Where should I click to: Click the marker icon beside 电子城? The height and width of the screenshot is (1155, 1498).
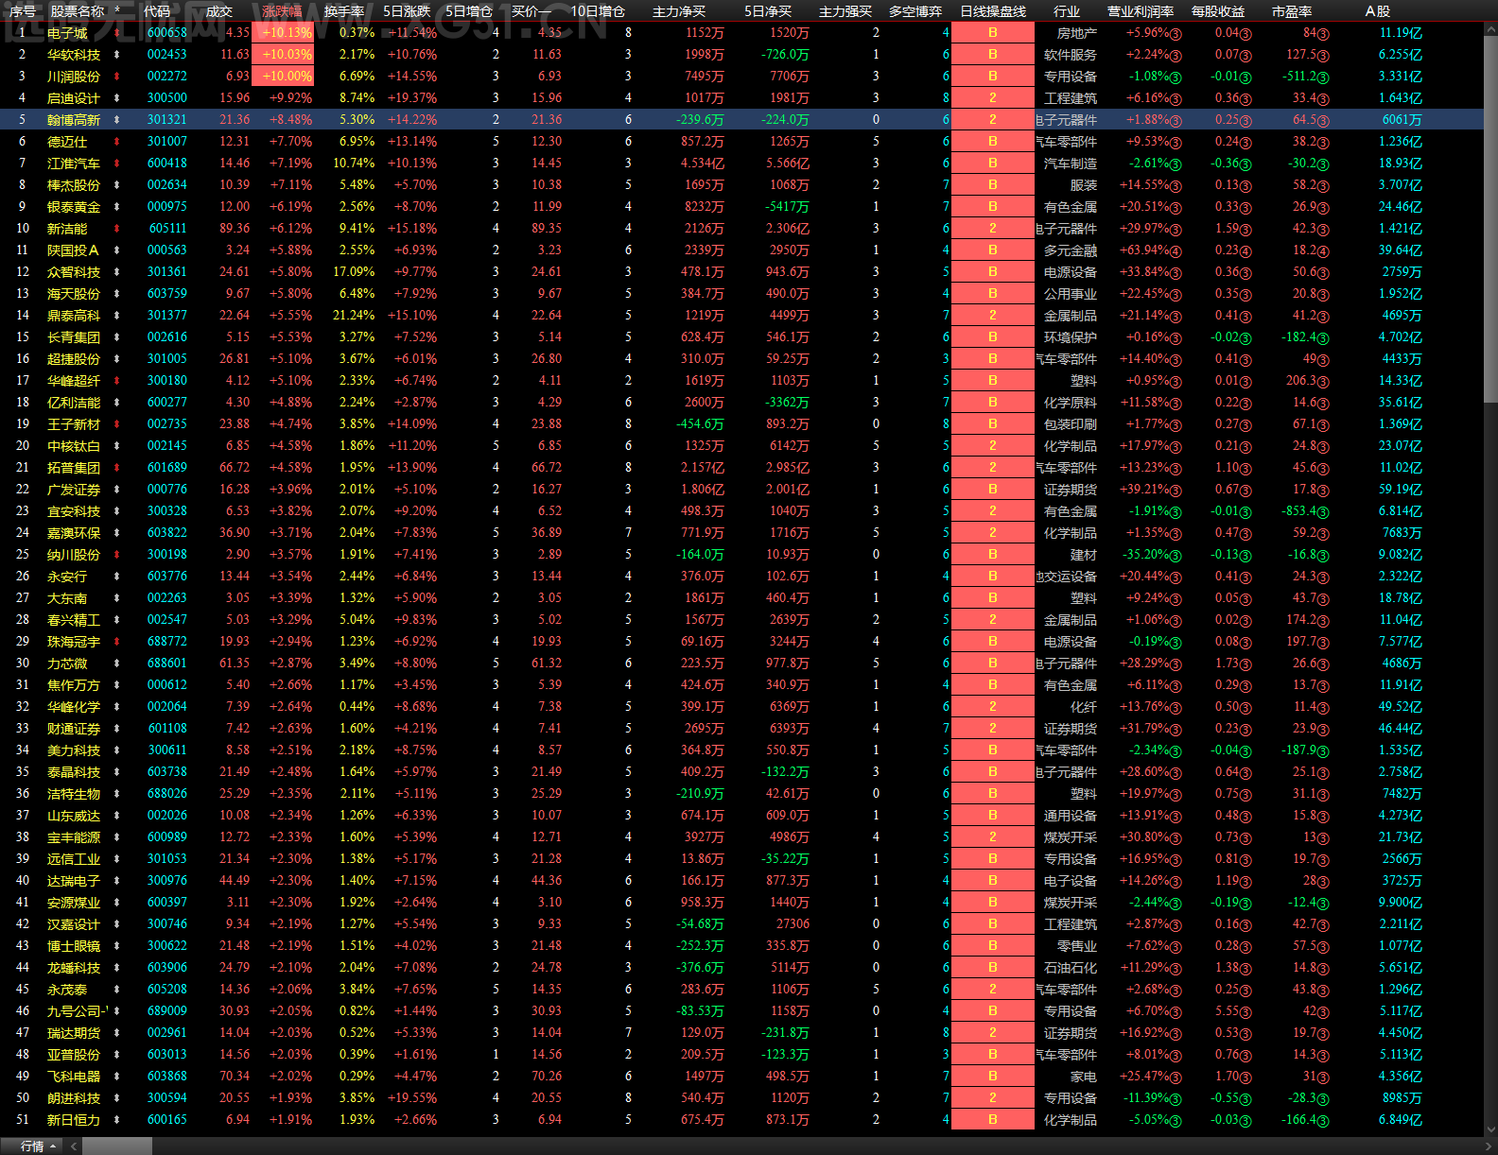117,33
